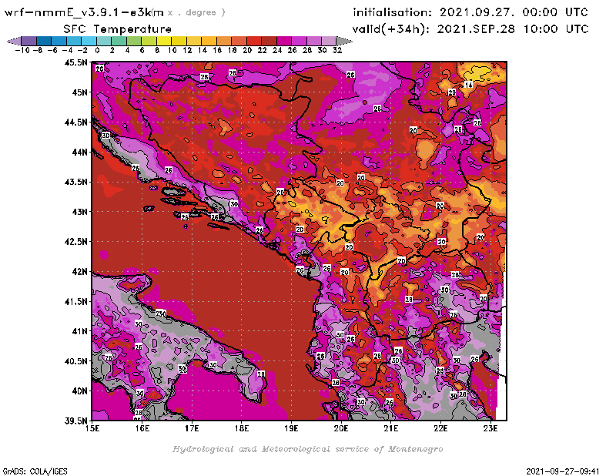Click the legend swatch between -10 and -8
Screen dimensions: 616x476
(x=29, y=41)
